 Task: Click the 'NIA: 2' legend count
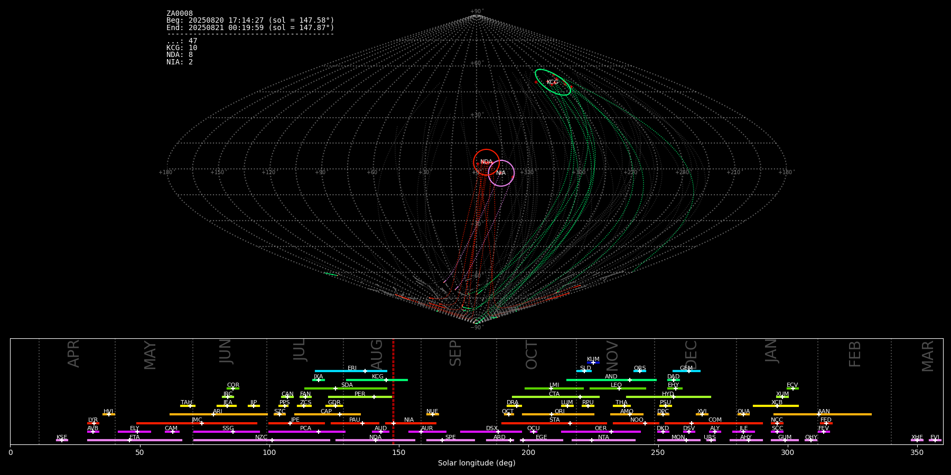[x=180, y=62]
